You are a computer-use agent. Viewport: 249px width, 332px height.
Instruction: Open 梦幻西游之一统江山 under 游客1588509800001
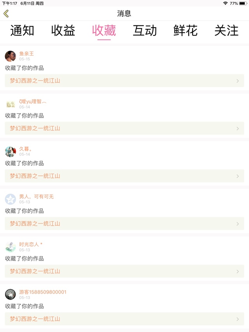(35, 319)
